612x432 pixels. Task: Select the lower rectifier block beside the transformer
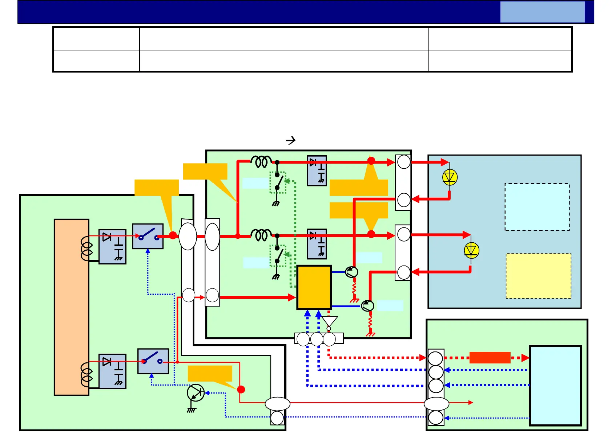(x=112, y=371)
